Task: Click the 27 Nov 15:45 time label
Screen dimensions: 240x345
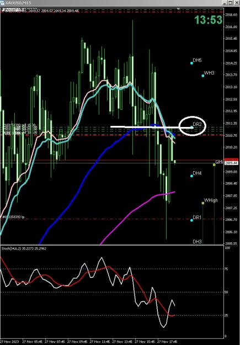Action: (145, 342)
